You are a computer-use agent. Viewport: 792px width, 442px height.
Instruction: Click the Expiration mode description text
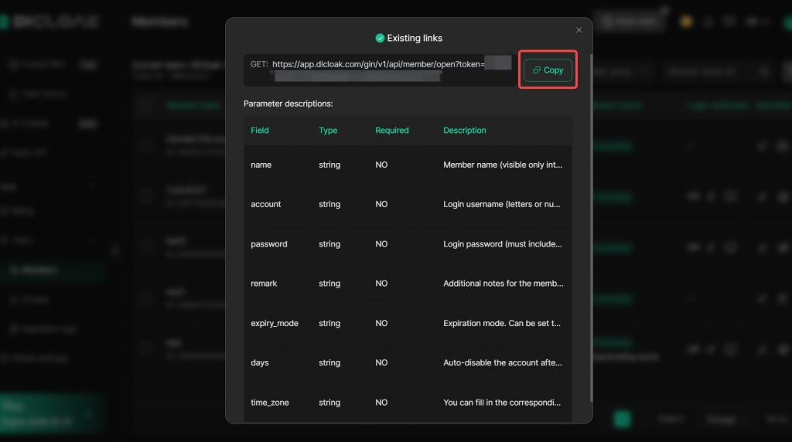(x=503, y=323)
